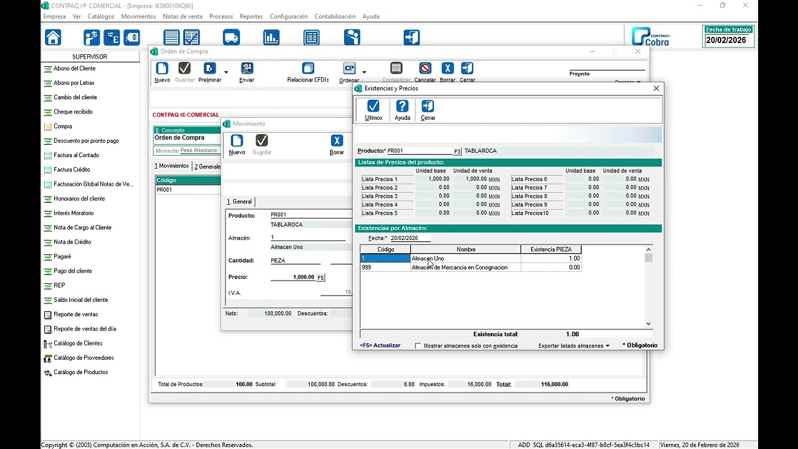Image resolution: width=798 pixels, height=449 pixels.
Task: Click the Fecha field showing 20/02/2026
Action: (410, 238)
